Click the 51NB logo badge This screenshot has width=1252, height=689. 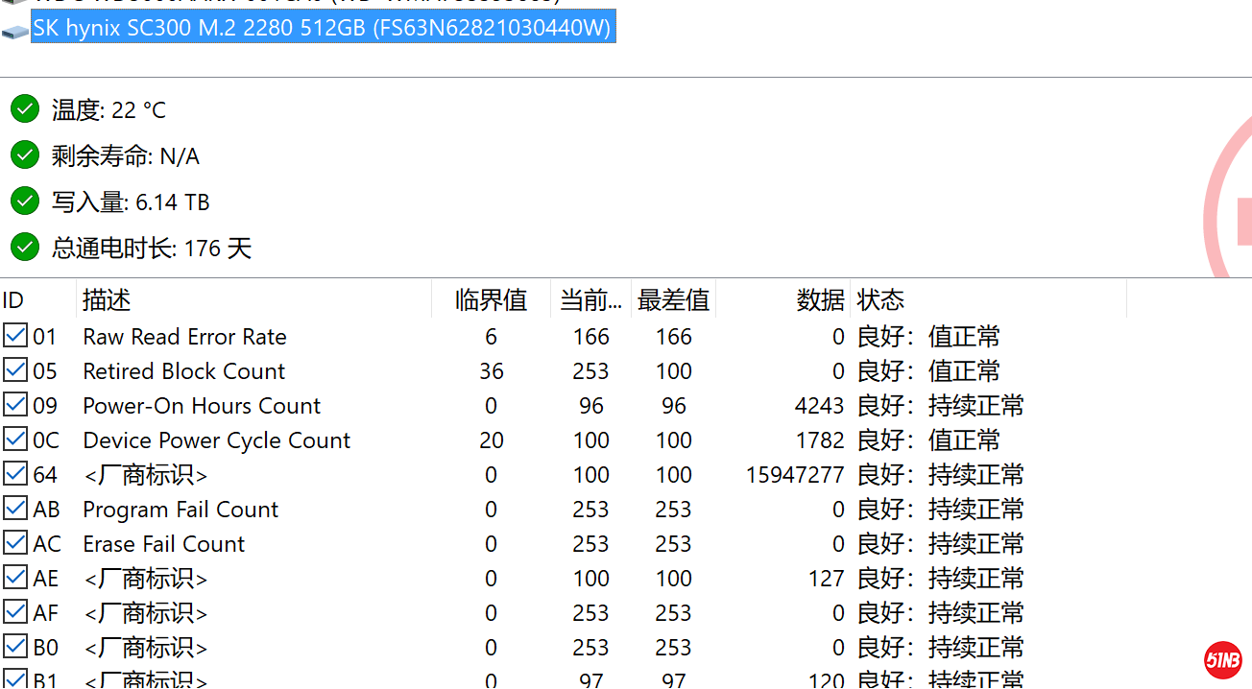(x=1222, y=659)
